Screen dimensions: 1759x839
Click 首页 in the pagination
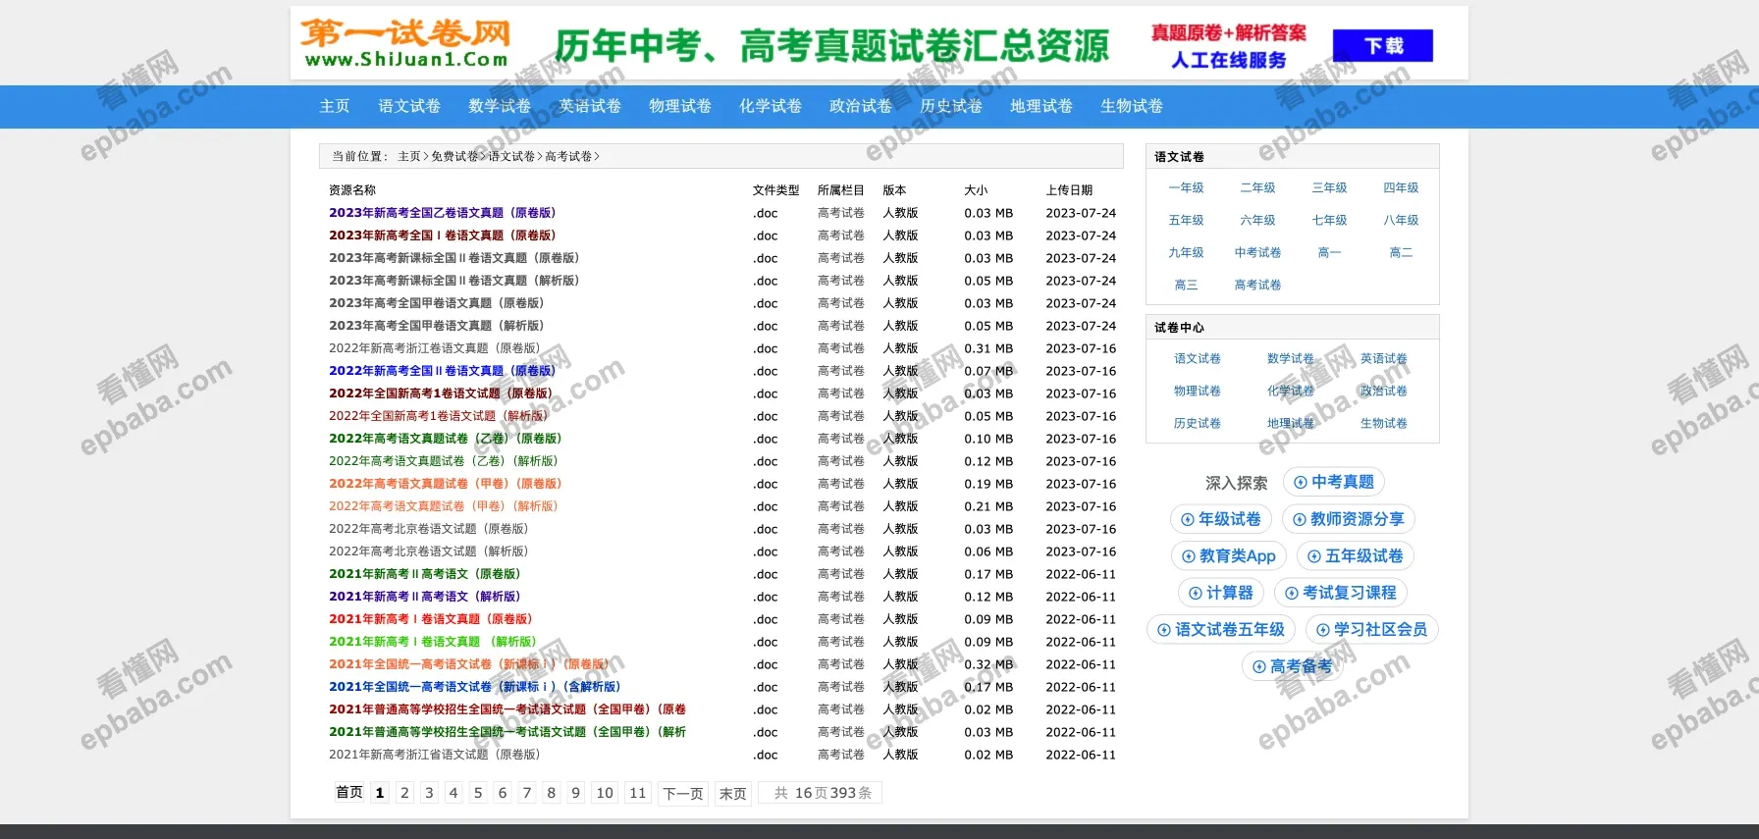pyautogui.click(x=349, y=793)
